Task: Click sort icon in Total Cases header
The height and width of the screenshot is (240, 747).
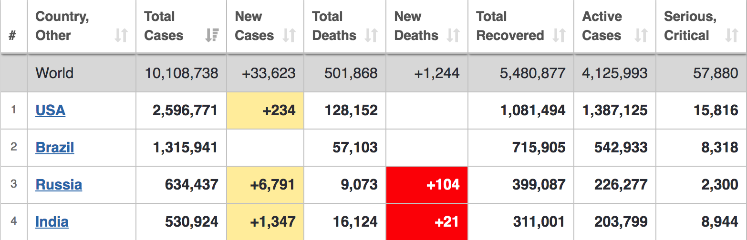Action: tap(211, 36)
